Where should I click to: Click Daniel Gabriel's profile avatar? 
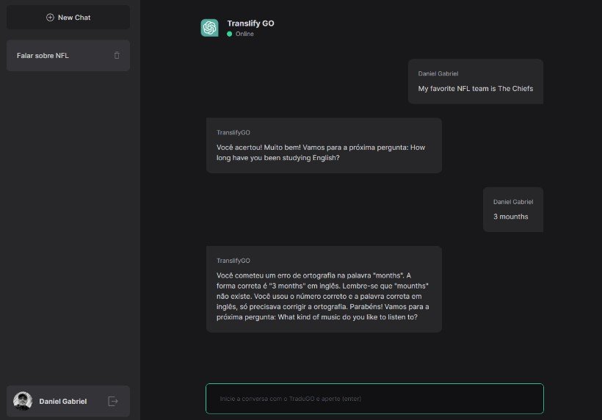click(x=23, y=401)
